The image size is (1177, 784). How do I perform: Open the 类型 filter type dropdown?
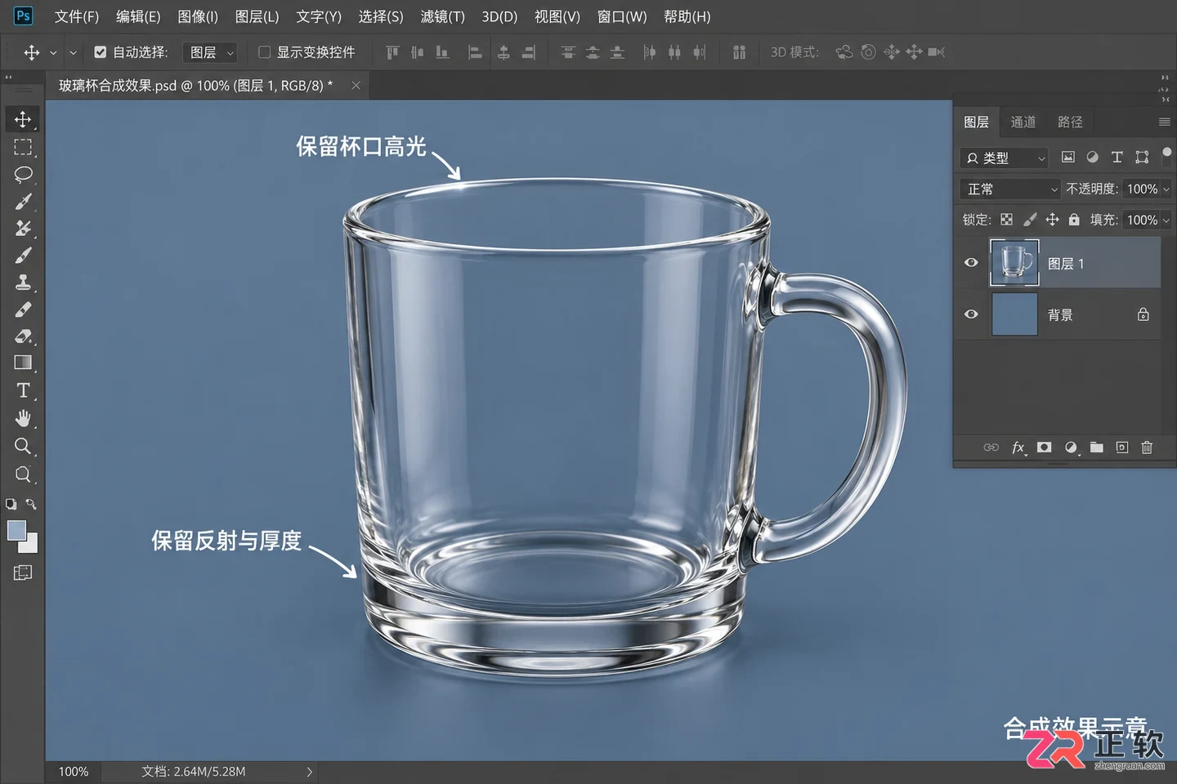click(x=1005, y=158)
